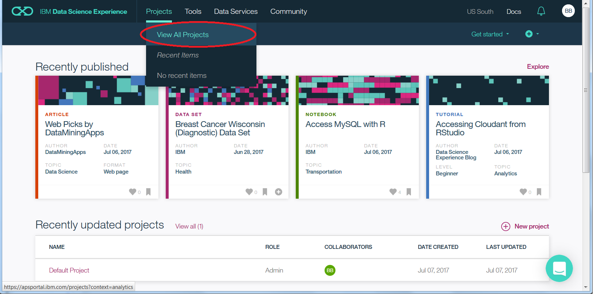Image resolution: width=593 pixels, height=294 pixels.
Task: Click the vertical scrollbar thumb
Action: click(x=586, y=90)
